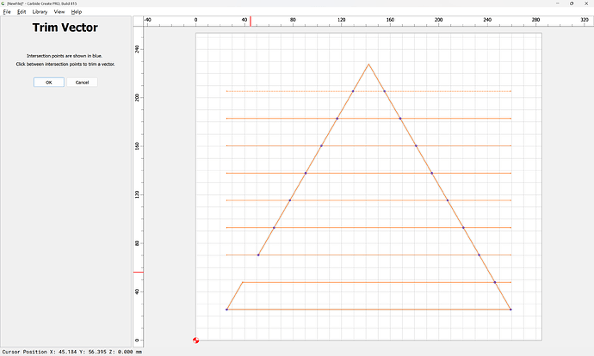Click the 120 mark on vertical ruler
Viewport: 594px width, 356px height.
pos(137,194)
